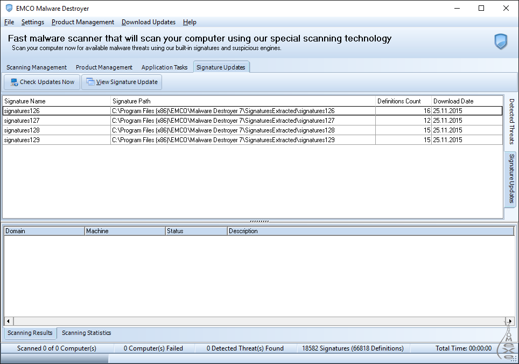Select the signatures129 row name
Image resolution: width=519 pixels, height=364 pixels.
[22, 140]
